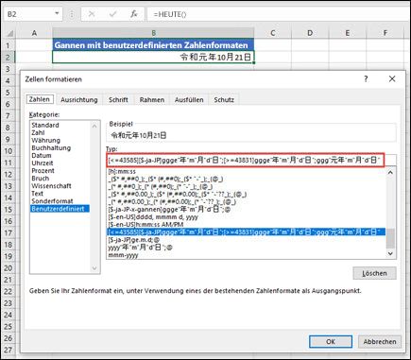Click category list scroll down arrow
The width and height of the screenshot is (411, 360).
94,268
